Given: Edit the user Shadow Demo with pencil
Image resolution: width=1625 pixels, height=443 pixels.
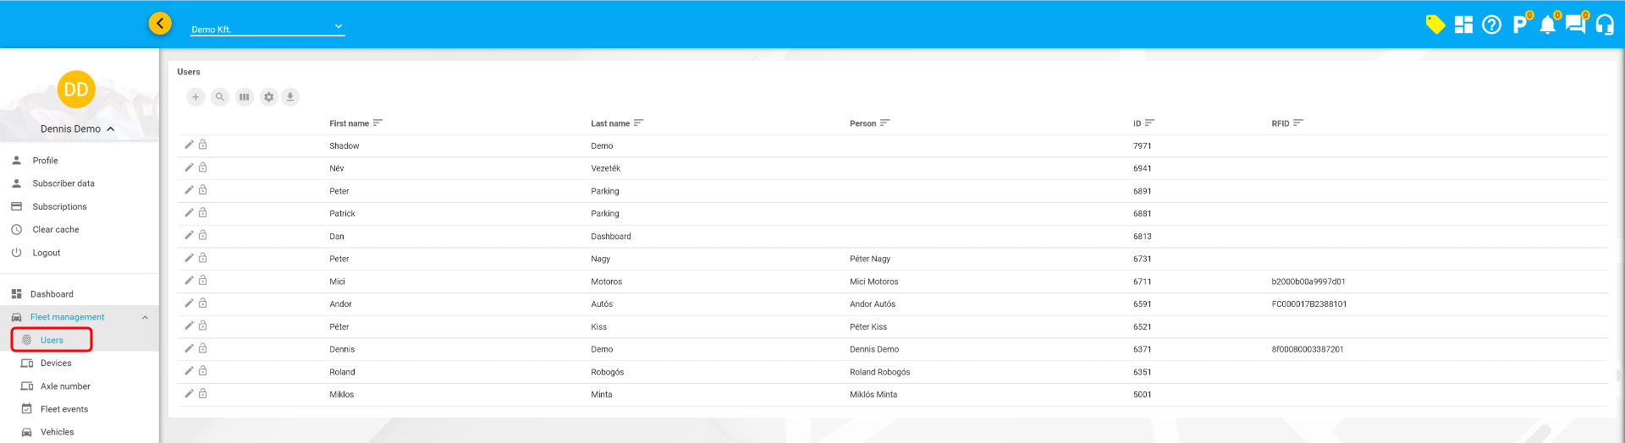Looking at the screenshot, I should (x=190, y=145).
